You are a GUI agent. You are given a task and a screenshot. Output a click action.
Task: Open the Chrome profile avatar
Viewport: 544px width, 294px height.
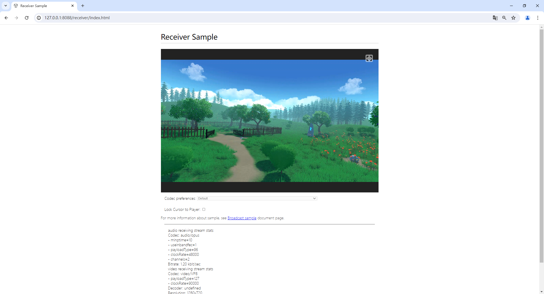coord(527,18)
